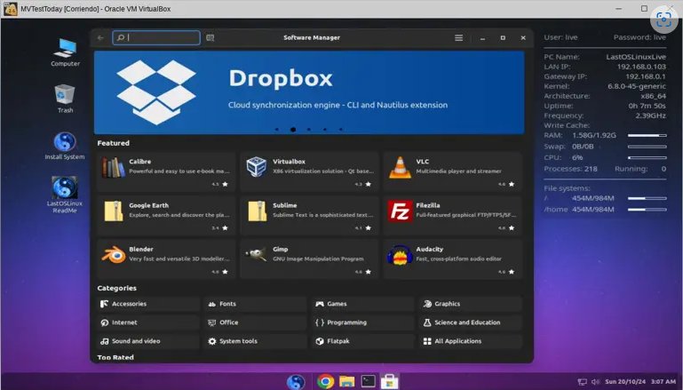This screenshot has width=683, height=390.
Task: Click the search-in-descriptions icon beside search box
Action: pos(210,38)
